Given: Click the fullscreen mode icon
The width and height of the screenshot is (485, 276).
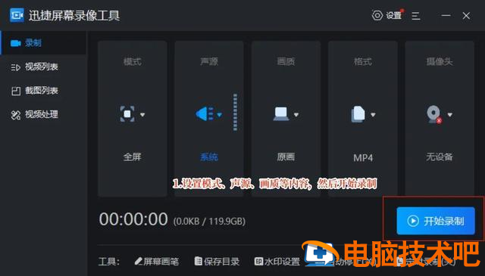Looking at the screenshot, I should (127, 114).
